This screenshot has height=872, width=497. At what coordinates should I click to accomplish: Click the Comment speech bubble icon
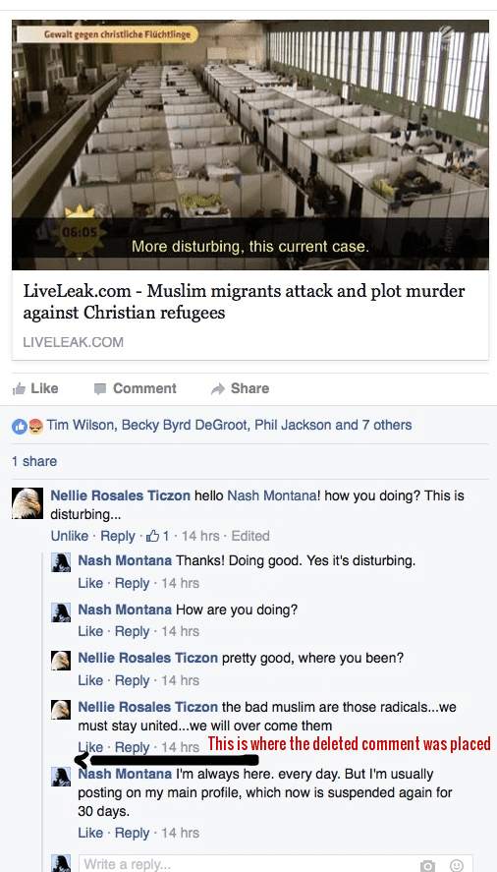pos(100,388)
